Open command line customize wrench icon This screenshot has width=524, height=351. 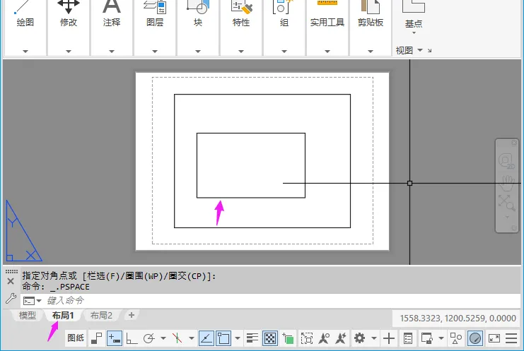11,298
